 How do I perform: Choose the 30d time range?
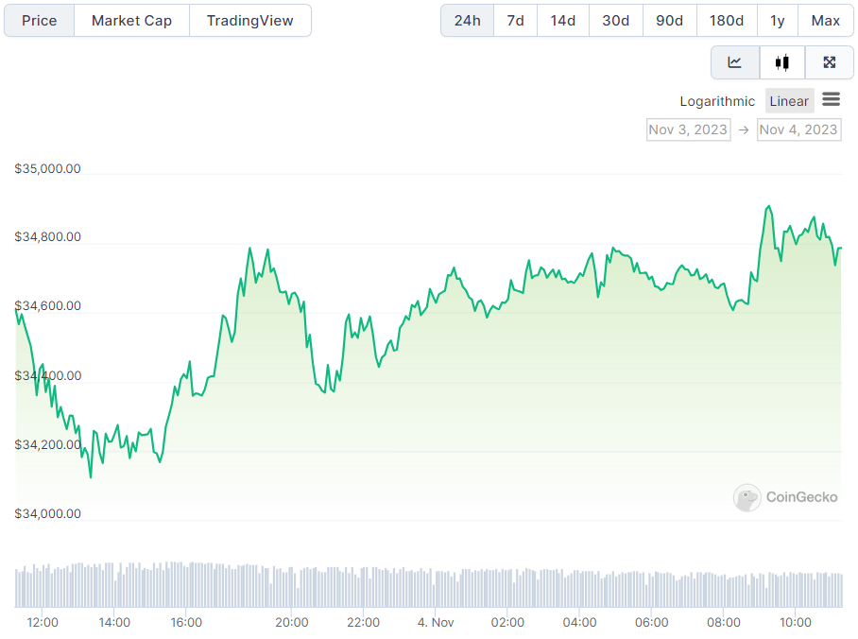(615, 21)
